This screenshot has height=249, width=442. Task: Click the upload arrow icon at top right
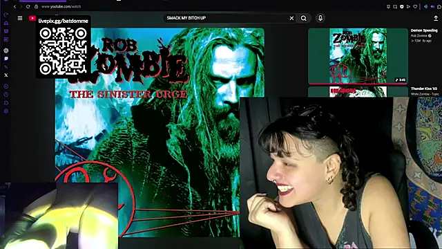pyautogui.click(x=436, y=18)
